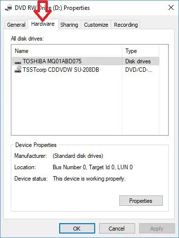
Task: Select the Hardware tab
Action: (x=43, y=24)
